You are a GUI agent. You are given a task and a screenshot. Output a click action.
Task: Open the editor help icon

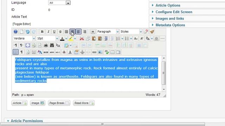click(x=15, y=31)
